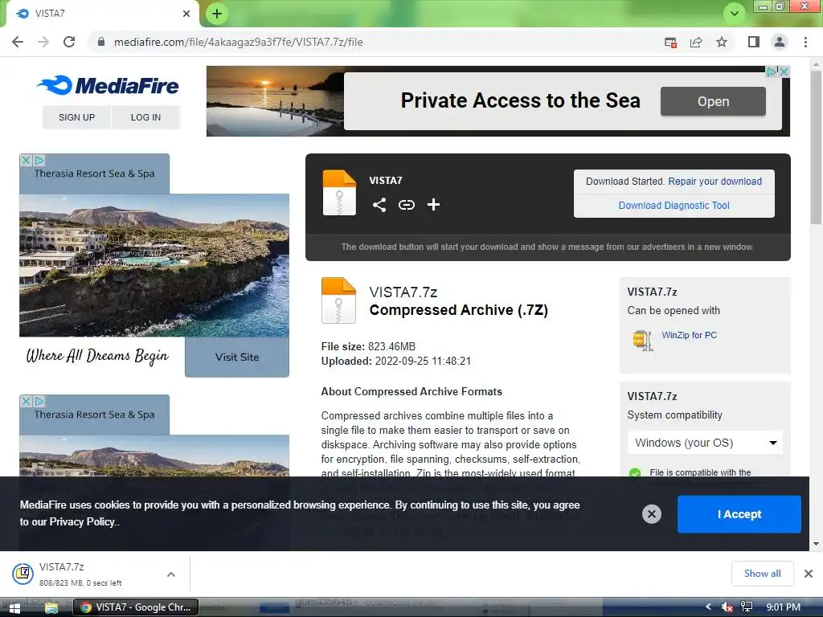Click the Therasia resort photo

[x=154, y=265]
